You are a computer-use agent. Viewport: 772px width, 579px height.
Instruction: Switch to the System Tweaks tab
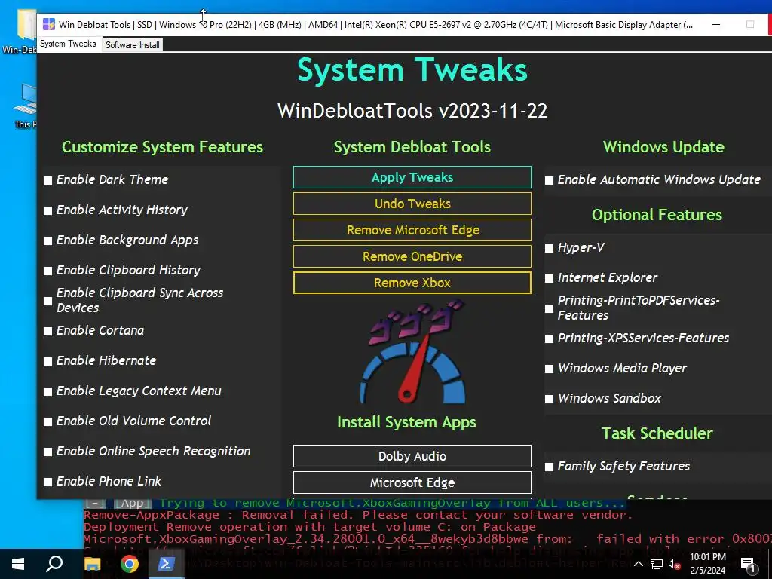tap(68, 44)
